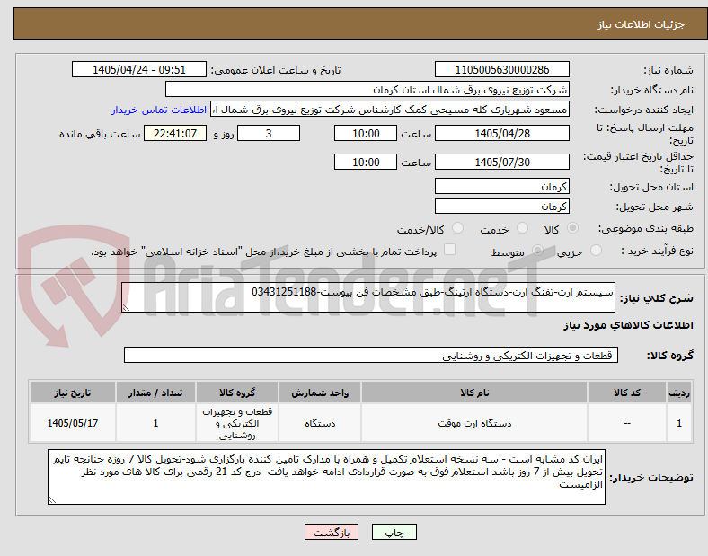This screenshot has height=556, width=708.
Task: Click the buyer notes textarea
Action: click(x=326, y=477)
